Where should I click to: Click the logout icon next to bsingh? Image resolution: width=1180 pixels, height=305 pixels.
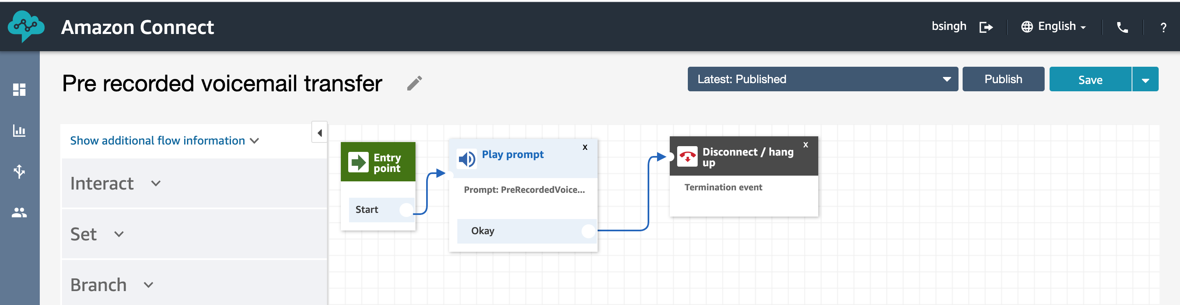click(986, 27)
